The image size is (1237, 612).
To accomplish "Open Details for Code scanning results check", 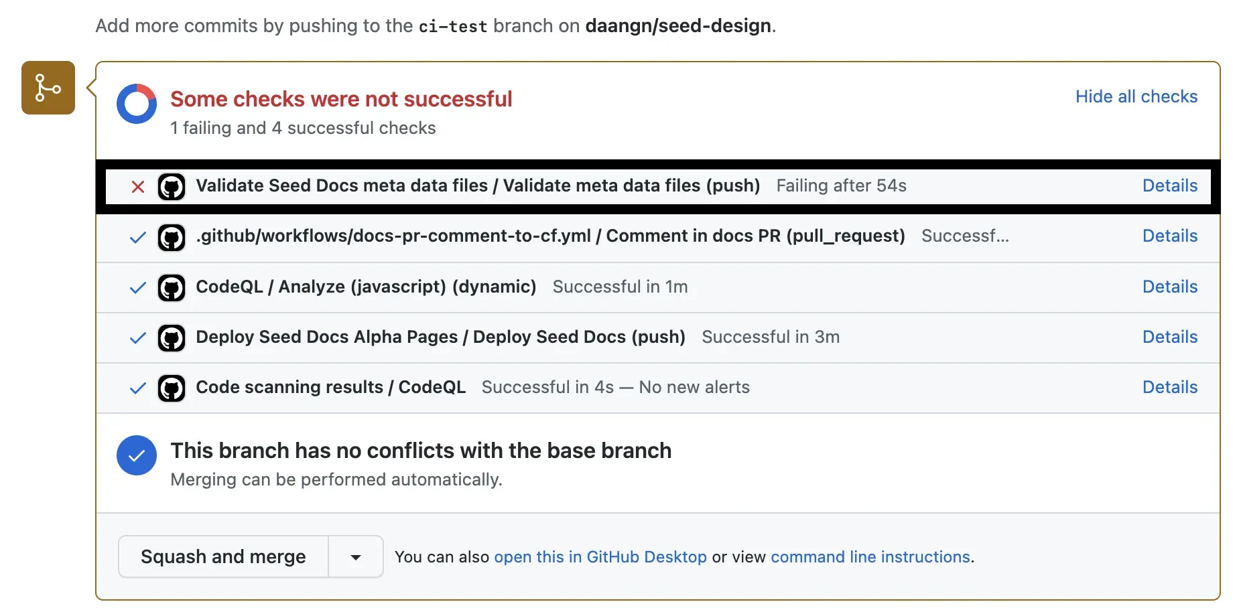I will pyautogui.click(x=1169, y=387).
